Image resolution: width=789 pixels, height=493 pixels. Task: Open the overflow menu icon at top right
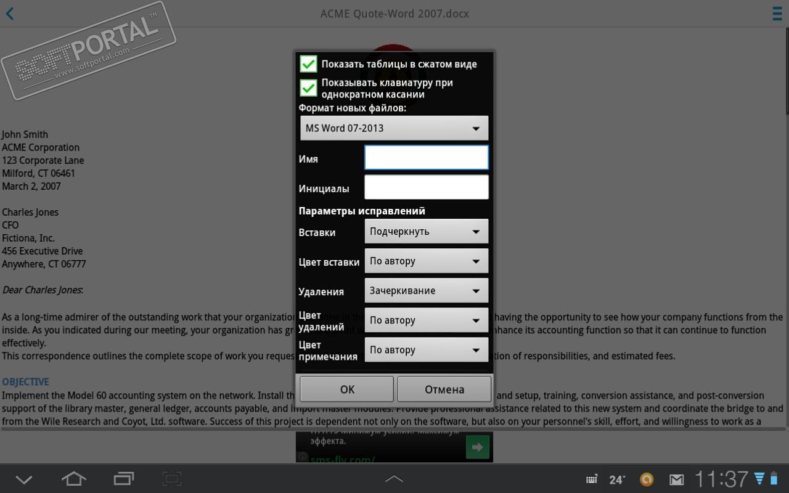point(778,14)
